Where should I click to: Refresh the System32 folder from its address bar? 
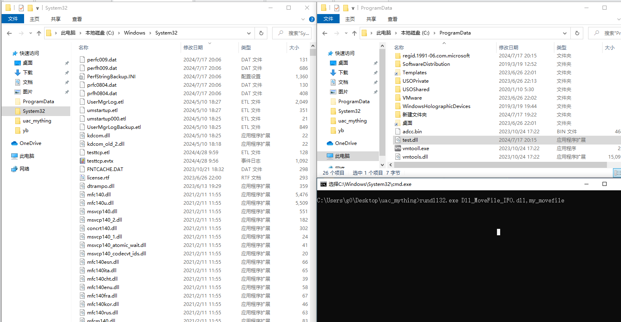click(x=261, y=33)
